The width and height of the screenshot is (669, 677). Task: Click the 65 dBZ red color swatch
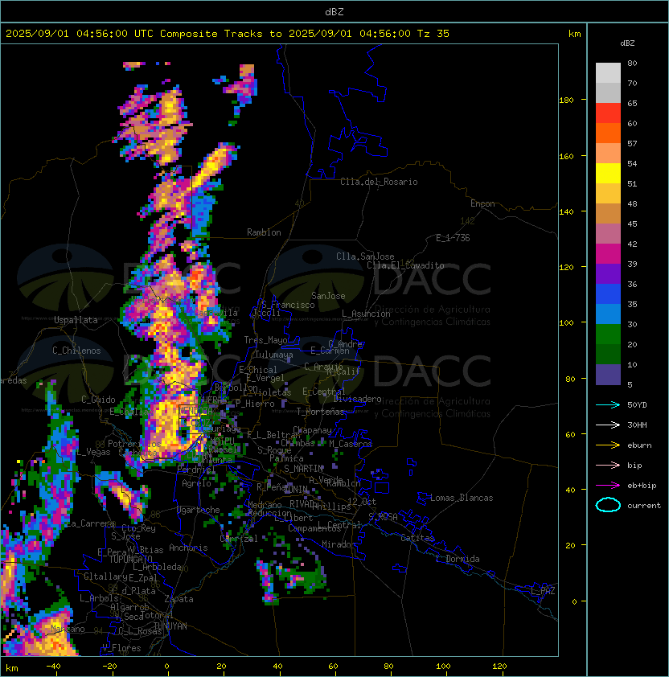point(608,113)
